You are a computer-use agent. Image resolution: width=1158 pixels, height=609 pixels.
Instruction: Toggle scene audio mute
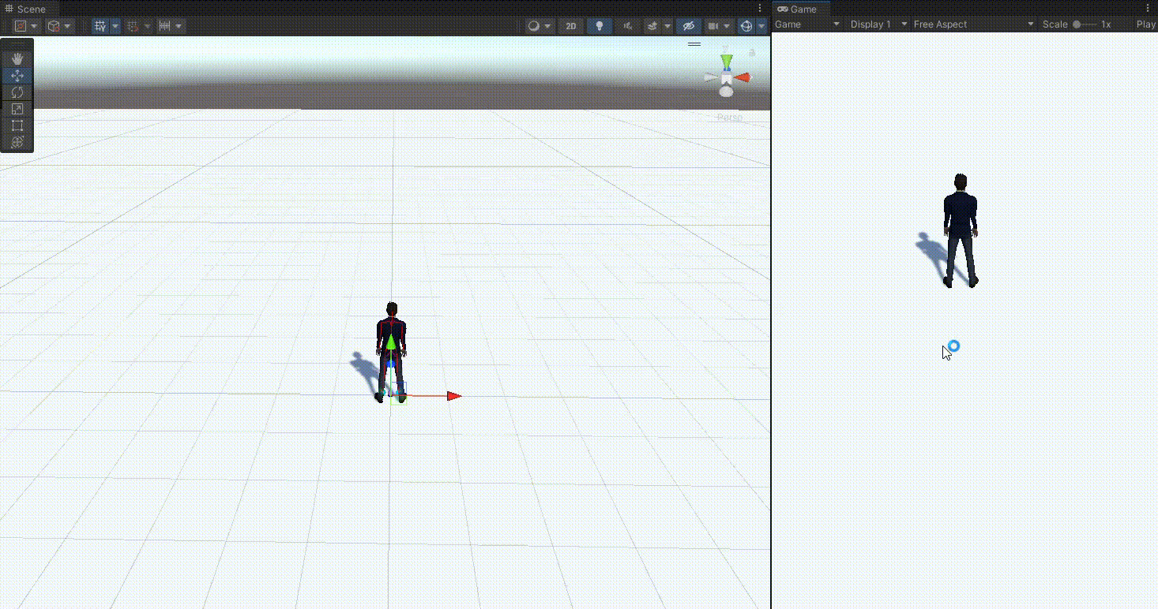pos(628,26)
